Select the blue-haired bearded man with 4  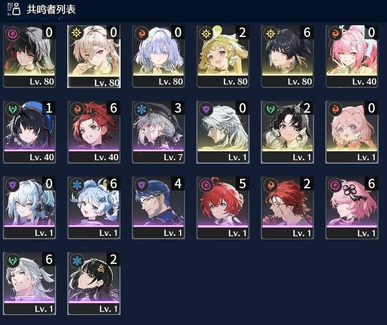point(159,208)
